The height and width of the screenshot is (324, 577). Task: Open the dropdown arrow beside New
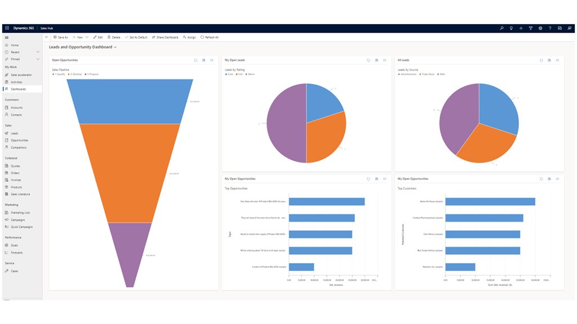pyautogui.click(x=87, y=37)
